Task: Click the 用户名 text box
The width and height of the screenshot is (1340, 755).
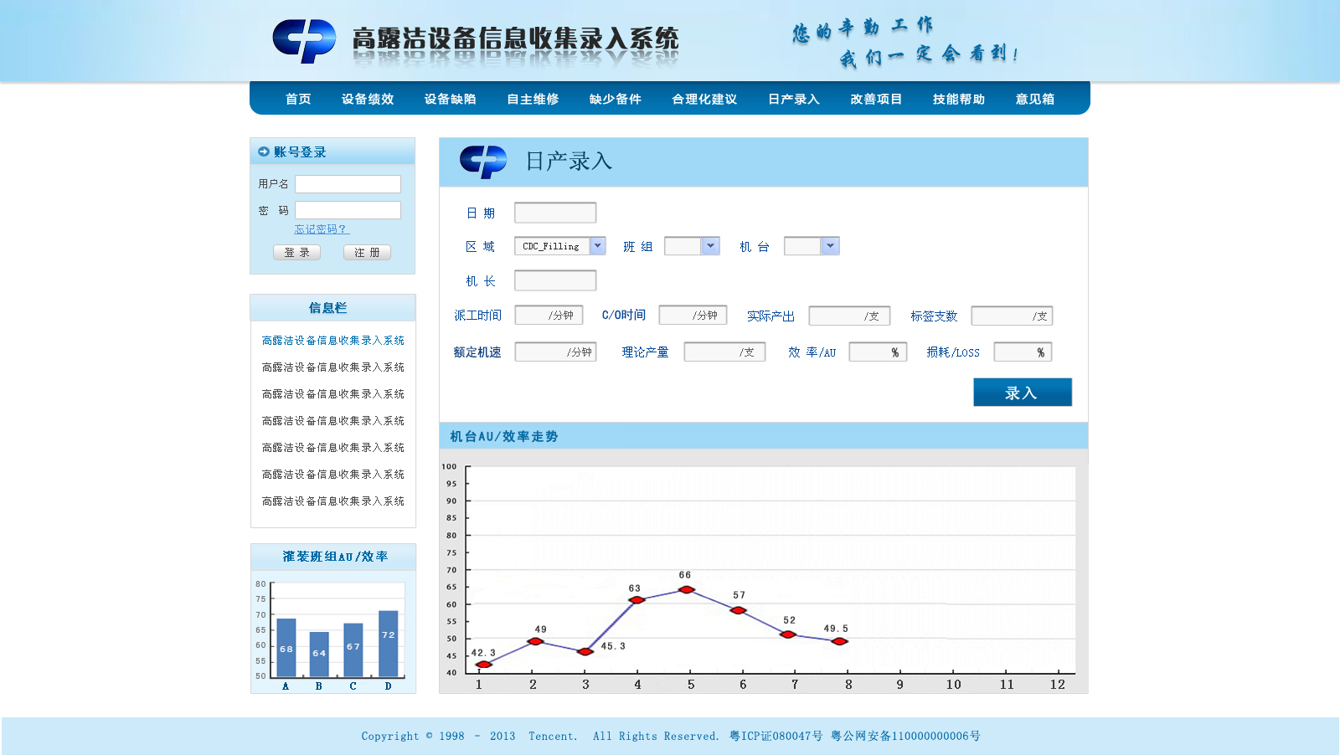Action: click(x=348, y=183)
